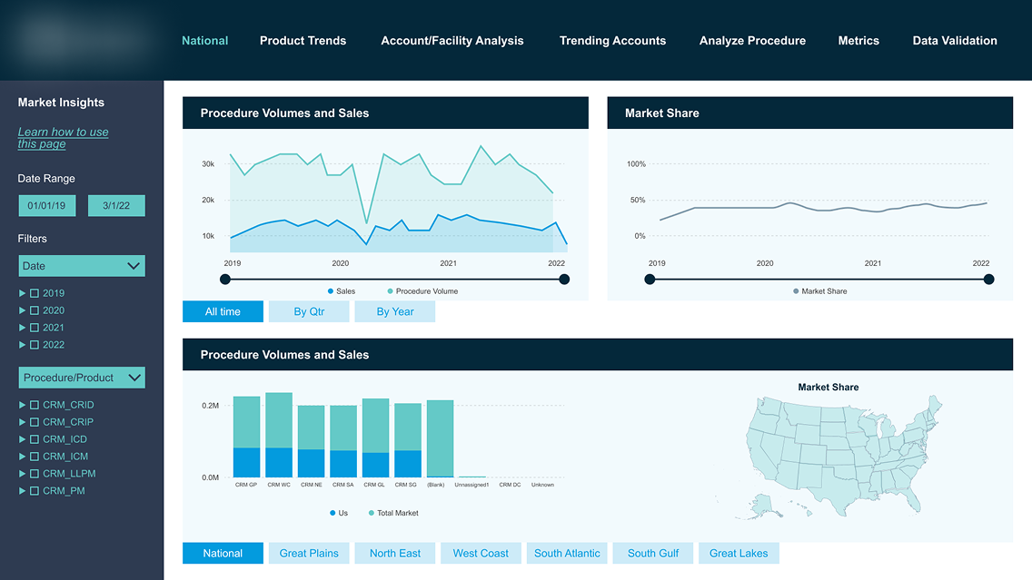Click the blurred logo in header
Viewport: 1032px width, 580px height.
pyautogui.click(x=82, y=38)
